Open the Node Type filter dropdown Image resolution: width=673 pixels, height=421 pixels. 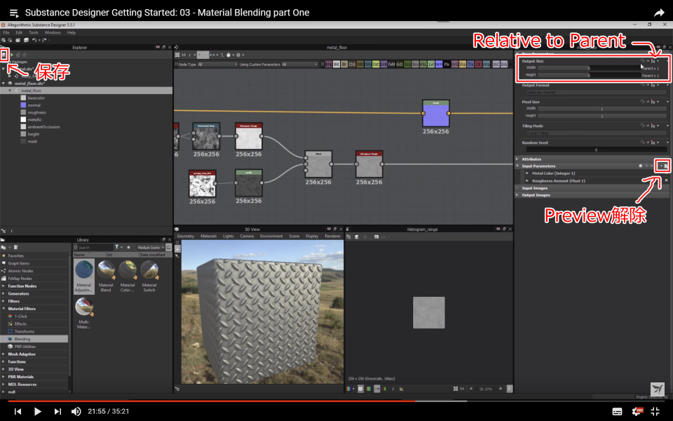(x=217, y=65)
